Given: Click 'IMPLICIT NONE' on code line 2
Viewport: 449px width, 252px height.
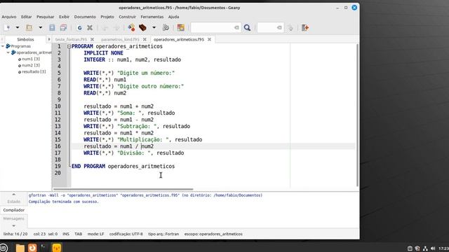Looking at the screenshot, I should click(103, 53).
